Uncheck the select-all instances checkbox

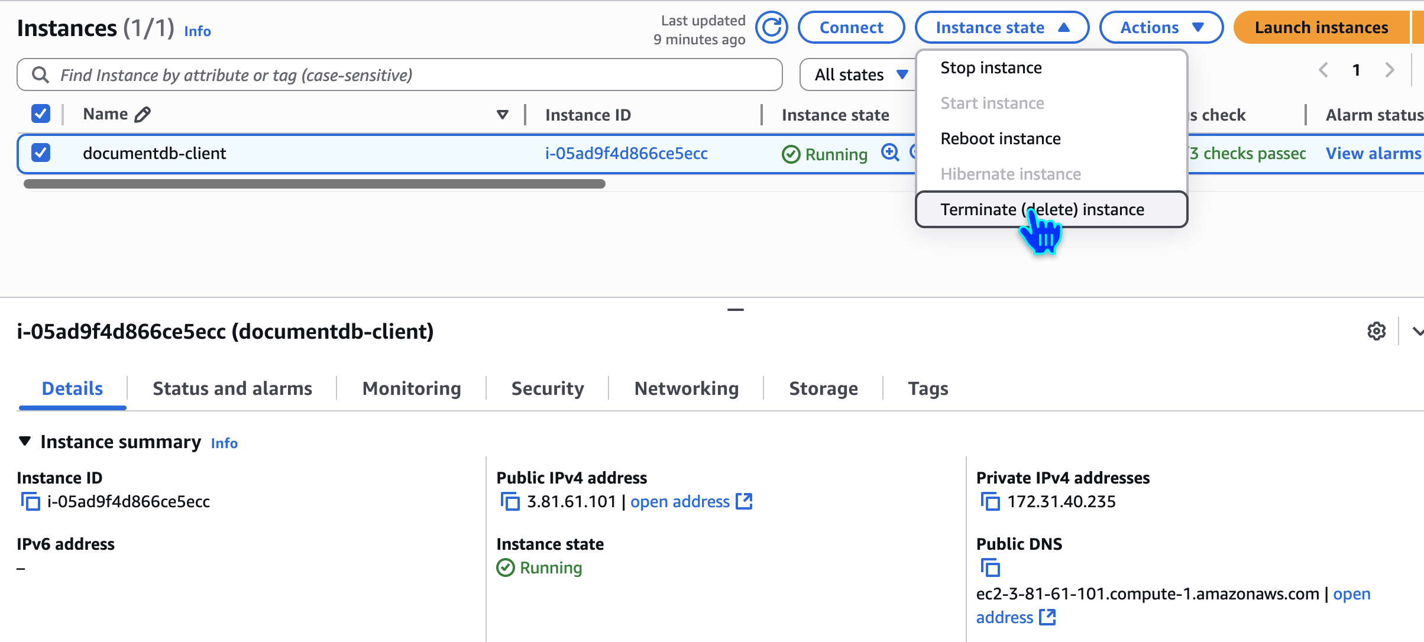[x=40, y=114]
